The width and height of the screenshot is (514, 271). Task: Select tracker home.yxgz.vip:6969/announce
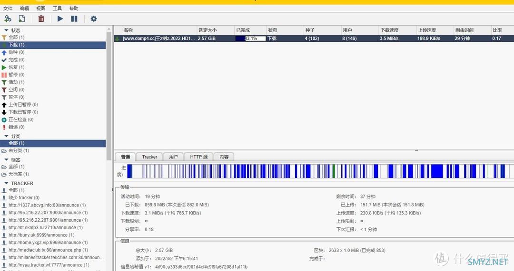[x=53, y=243]
